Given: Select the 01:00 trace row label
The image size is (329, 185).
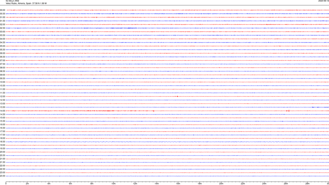Looking at the screenshot, I should click(2, 17).
